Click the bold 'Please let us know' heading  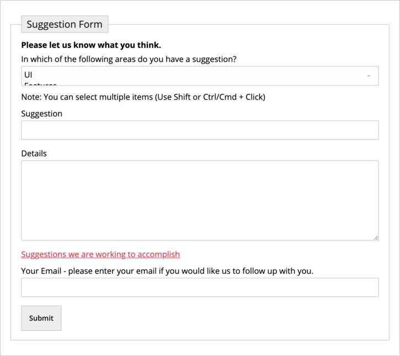click(x=91, y=45)
